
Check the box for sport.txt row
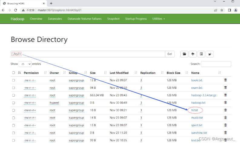(14, 125)
